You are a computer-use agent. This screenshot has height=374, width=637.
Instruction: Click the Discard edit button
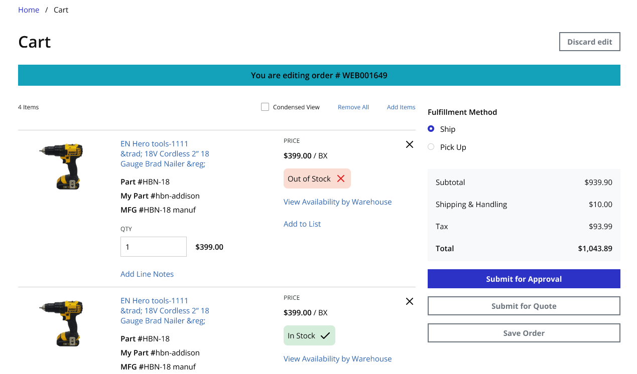589,42
